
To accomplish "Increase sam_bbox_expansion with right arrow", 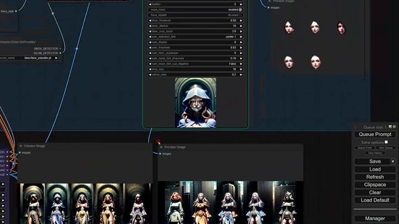I will (x=241, y=53).
